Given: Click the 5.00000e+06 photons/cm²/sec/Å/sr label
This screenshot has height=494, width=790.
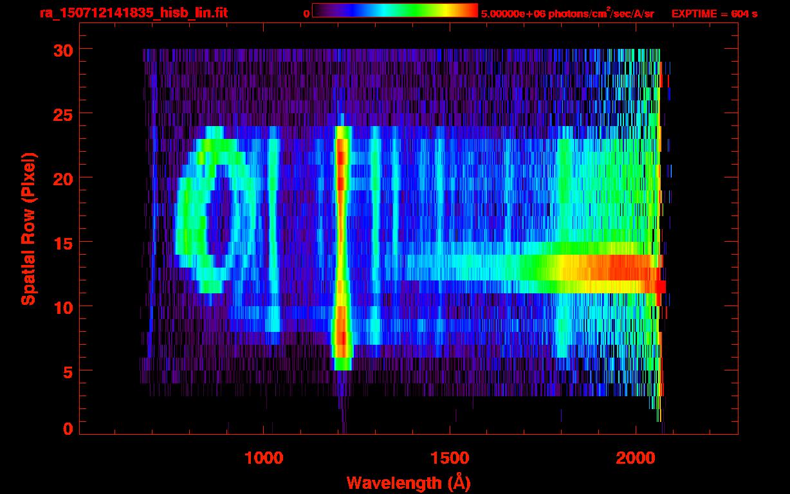Looking at the screenshot, I should [x=567, y=13].
